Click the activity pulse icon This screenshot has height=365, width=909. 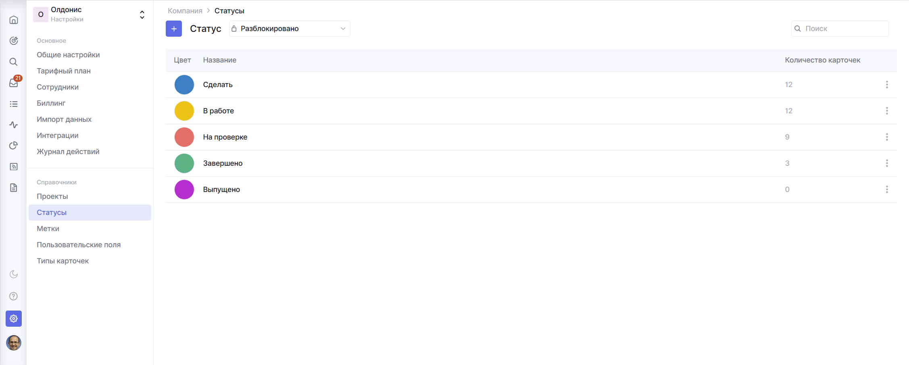(x=14, y=125)
